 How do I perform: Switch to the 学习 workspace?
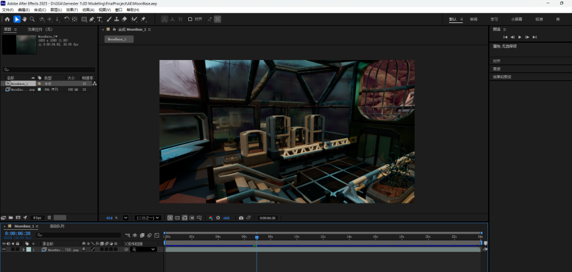click(x=494, y=19)
